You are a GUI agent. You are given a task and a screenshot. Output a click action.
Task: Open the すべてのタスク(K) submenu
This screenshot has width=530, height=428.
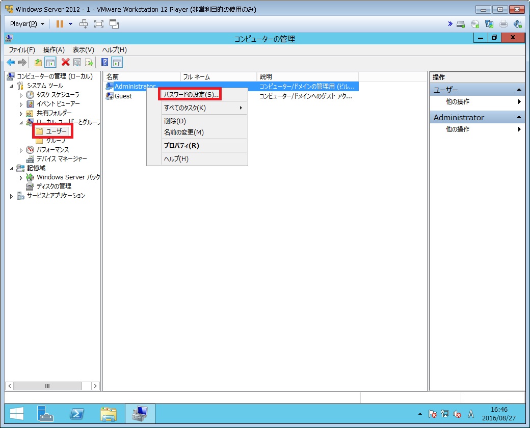pyautogui.click(x=204, y=108)
